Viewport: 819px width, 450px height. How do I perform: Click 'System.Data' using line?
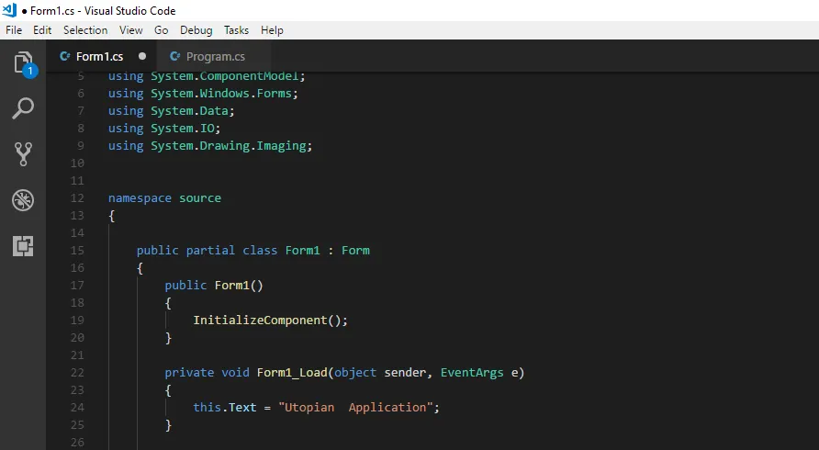(x=172, y=111)
